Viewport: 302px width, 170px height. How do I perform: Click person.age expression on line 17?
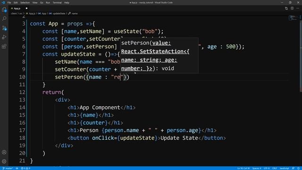tap(182, 130)
